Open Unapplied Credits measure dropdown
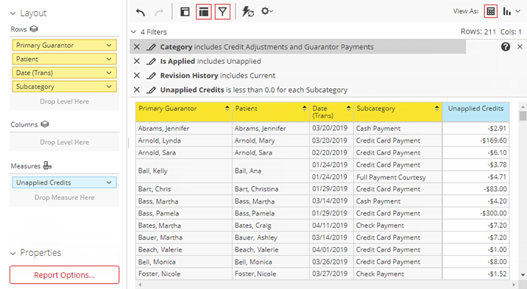Screen dimensions: 527x289 (109, 182)
